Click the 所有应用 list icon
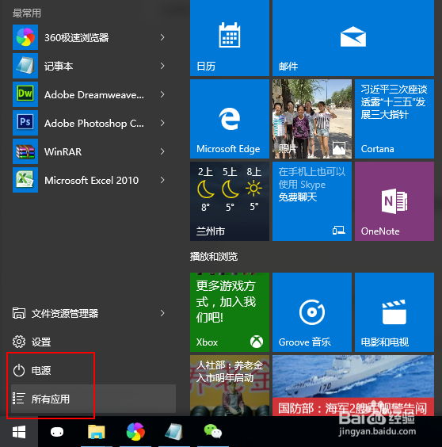Screen dimensions: 442x447 [x=19, y=399]
